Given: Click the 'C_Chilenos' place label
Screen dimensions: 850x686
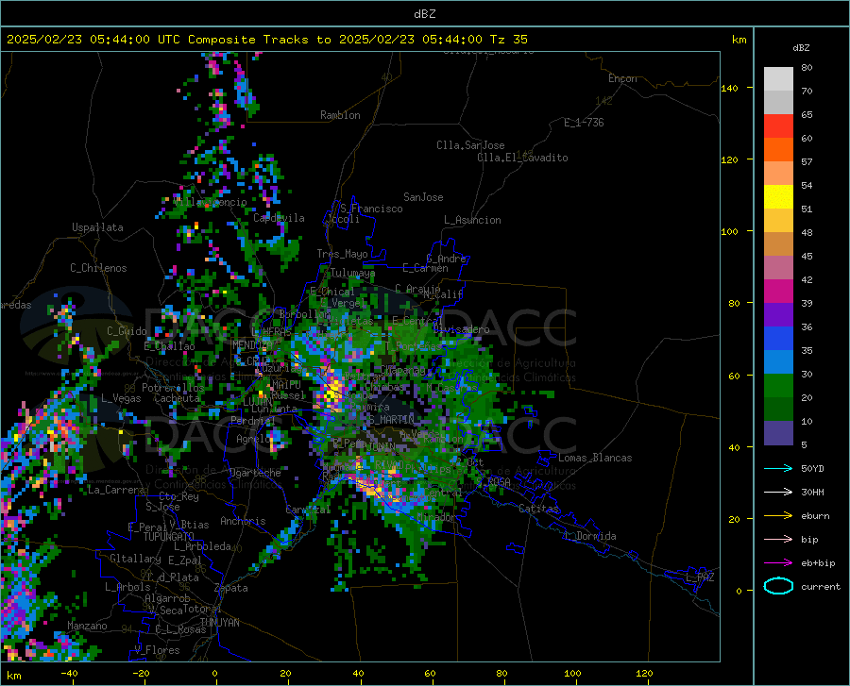Looking at the screenshot, I should click(98, 268).
